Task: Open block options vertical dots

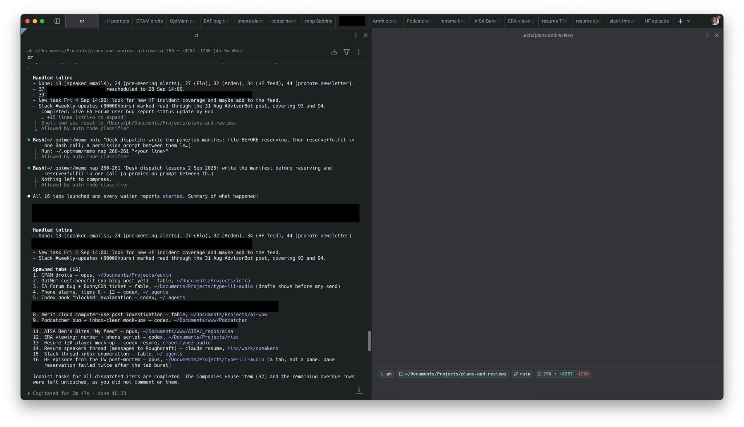Action: tap(359, 52)
